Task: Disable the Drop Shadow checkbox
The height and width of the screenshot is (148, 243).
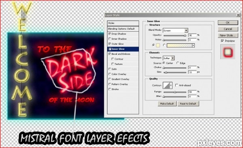Action: click(x=110, y=34)
